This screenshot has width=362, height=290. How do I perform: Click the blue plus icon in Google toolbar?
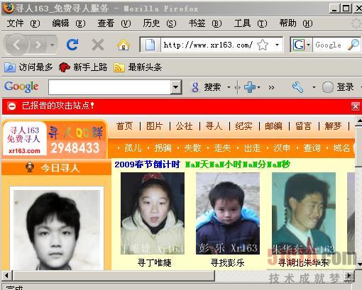coord(250,87)
